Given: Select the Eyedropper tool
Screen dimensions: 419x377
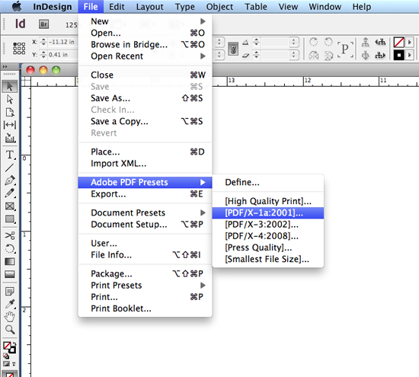Looking at the screenshot, I should (10, 304).
